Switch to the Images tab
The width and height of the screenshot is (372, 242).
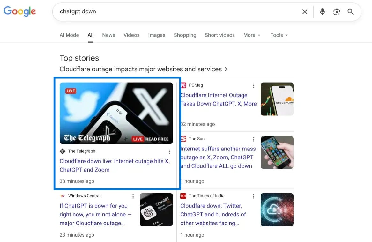pos(157,35)
